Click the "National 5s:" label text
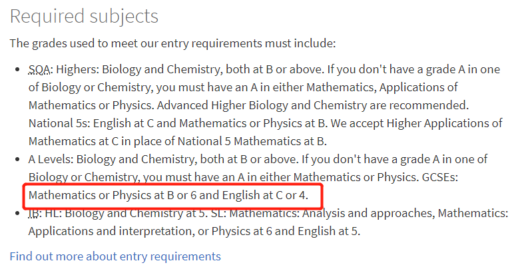Screen dimensions: 522x275 pyautogui.click(x=59, y=123)
